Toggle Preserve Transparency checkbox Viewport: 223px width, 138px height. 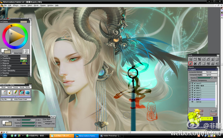pos(190,80)
